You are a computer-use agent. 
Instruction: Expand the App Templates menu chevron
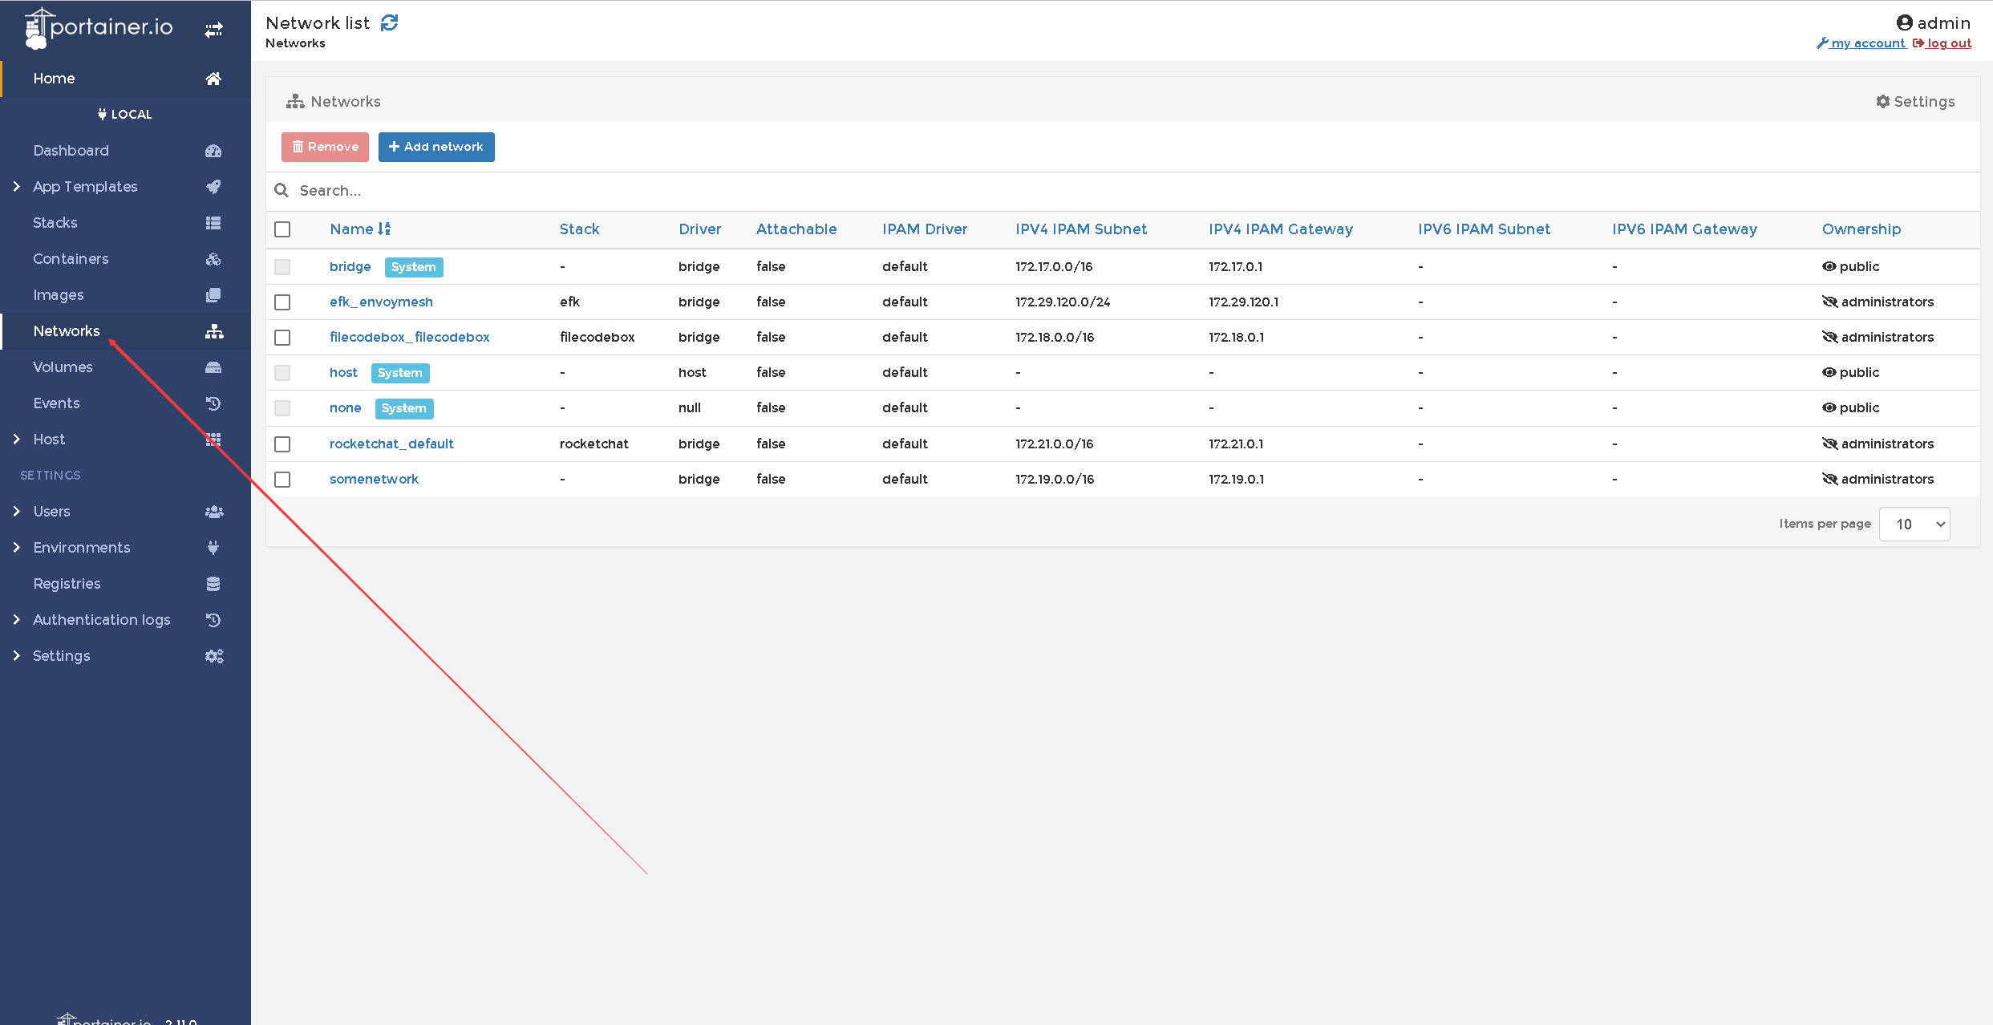coord(16,187)
